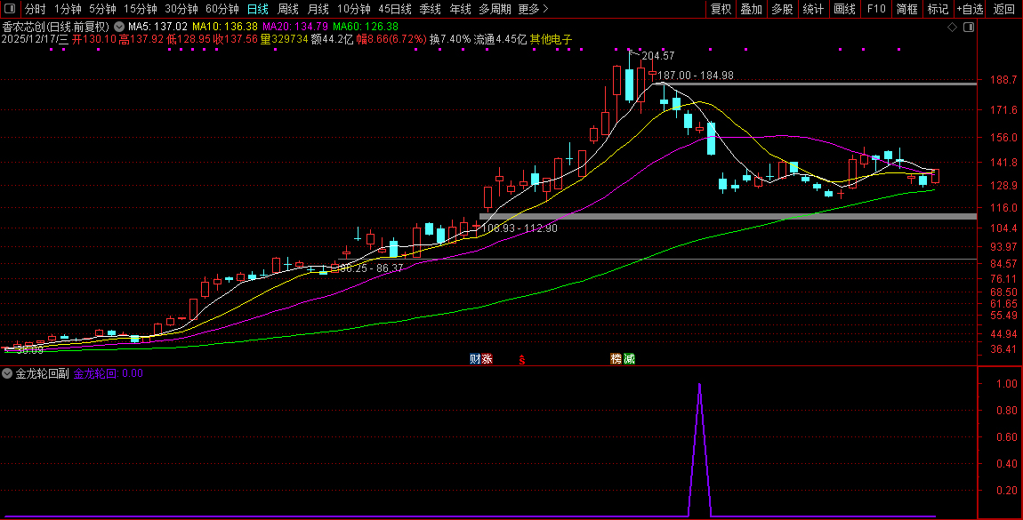
Task: Expand the 更多 periods menu
Action: point(532,10)
